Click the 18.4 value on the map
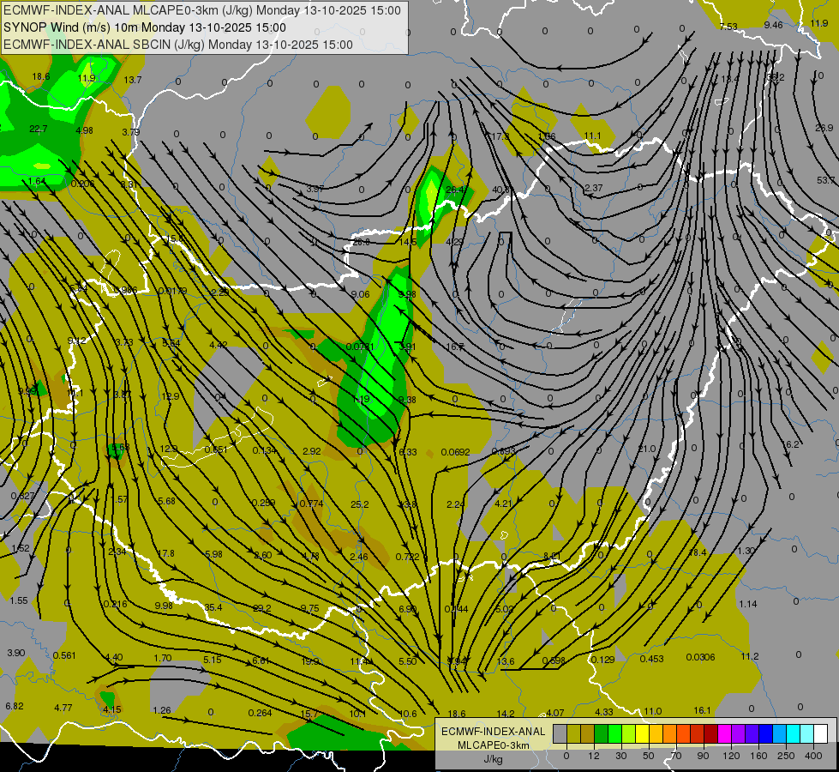The width and height of the screenshot is (839, 772). coord(698,552)
